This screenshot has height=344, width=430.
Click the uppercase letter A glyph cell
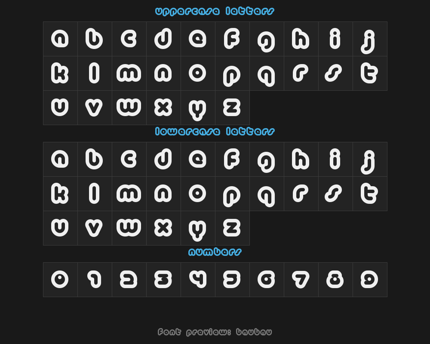(x=60, y=39)
